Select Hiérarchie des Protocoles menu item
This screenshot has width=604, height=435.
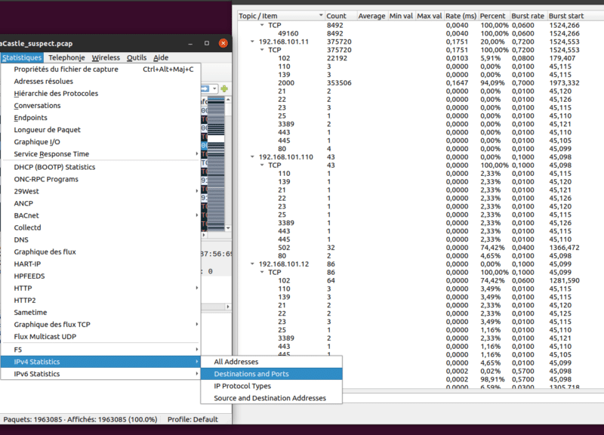56,94
